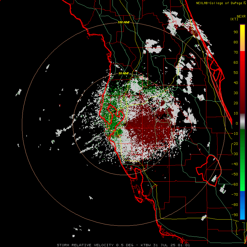
Task: Click the "31 JUL 25" date text
Action: click(165, 245)
